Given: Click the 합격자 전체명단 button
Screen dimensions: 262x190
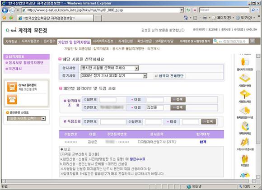Looking at the screenshot, I should pyautogui.click(x=169, y=76).
